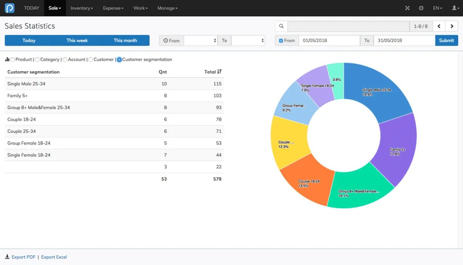Click the app logo in the top-left corner

9,8
